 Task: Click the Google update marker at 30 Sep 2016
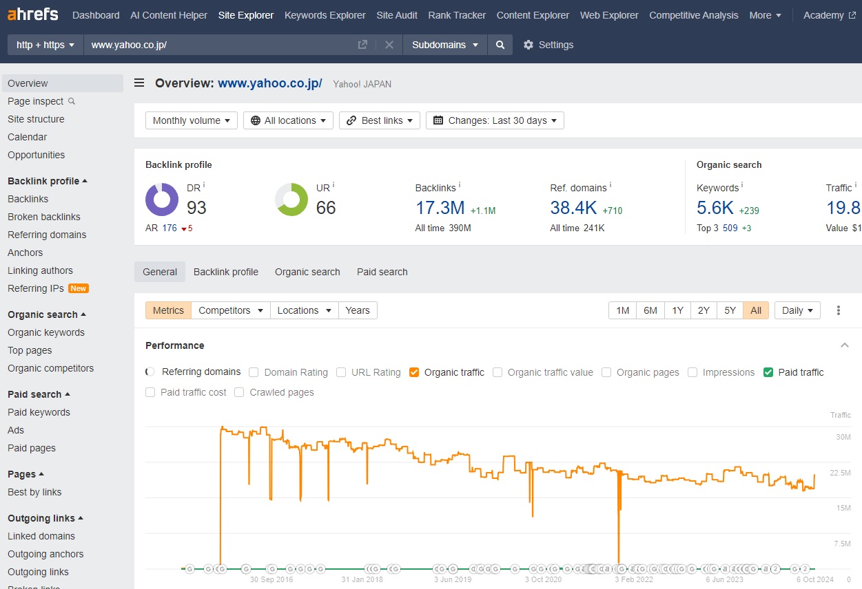click(x=271, y=569)
